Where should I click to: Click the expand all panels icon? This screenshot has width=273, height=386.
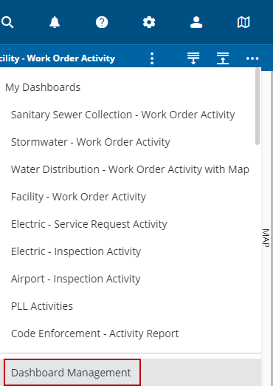pyautogui.click(x=193, y=58)
